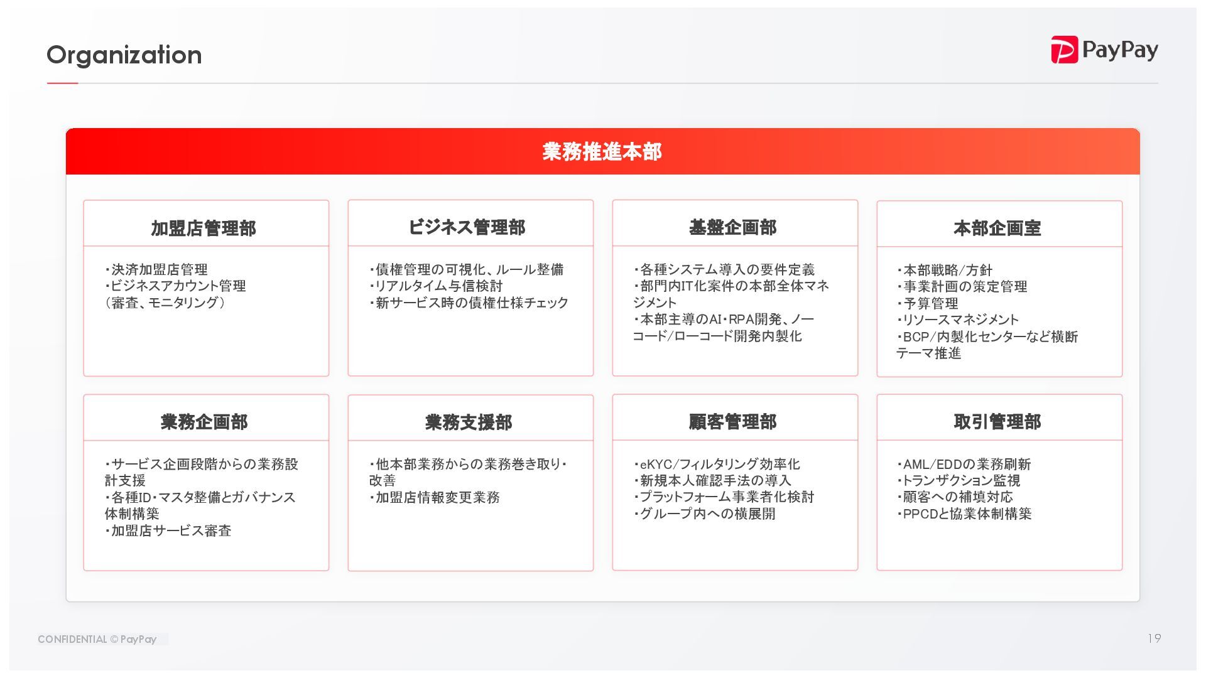This screenshot has width=1206, height=678.
Task: Select the 業務推進本部 red header banner
Action: pyautogui.click(x=602, y=151)
